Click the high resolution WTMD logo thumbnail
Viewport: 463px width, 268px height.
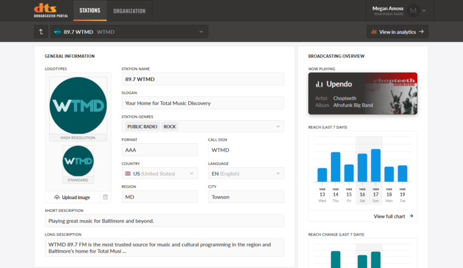click(78, 106)
